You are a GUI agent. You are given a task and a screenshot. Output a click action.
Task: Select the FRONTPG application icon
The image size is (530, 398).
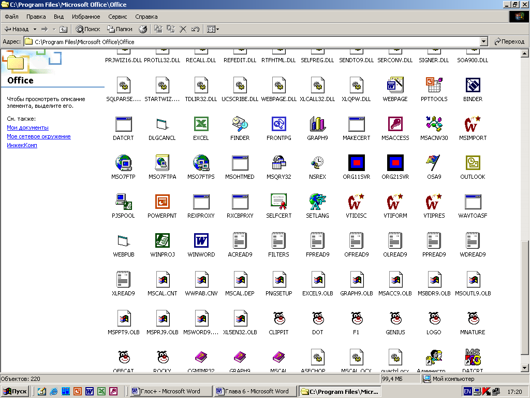click(279, 124)
